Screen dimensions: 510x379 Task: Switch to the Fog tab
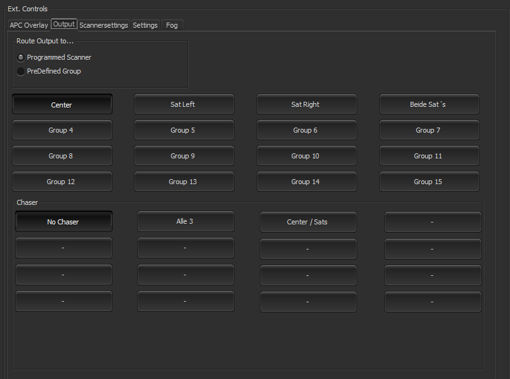click(172, 25)
